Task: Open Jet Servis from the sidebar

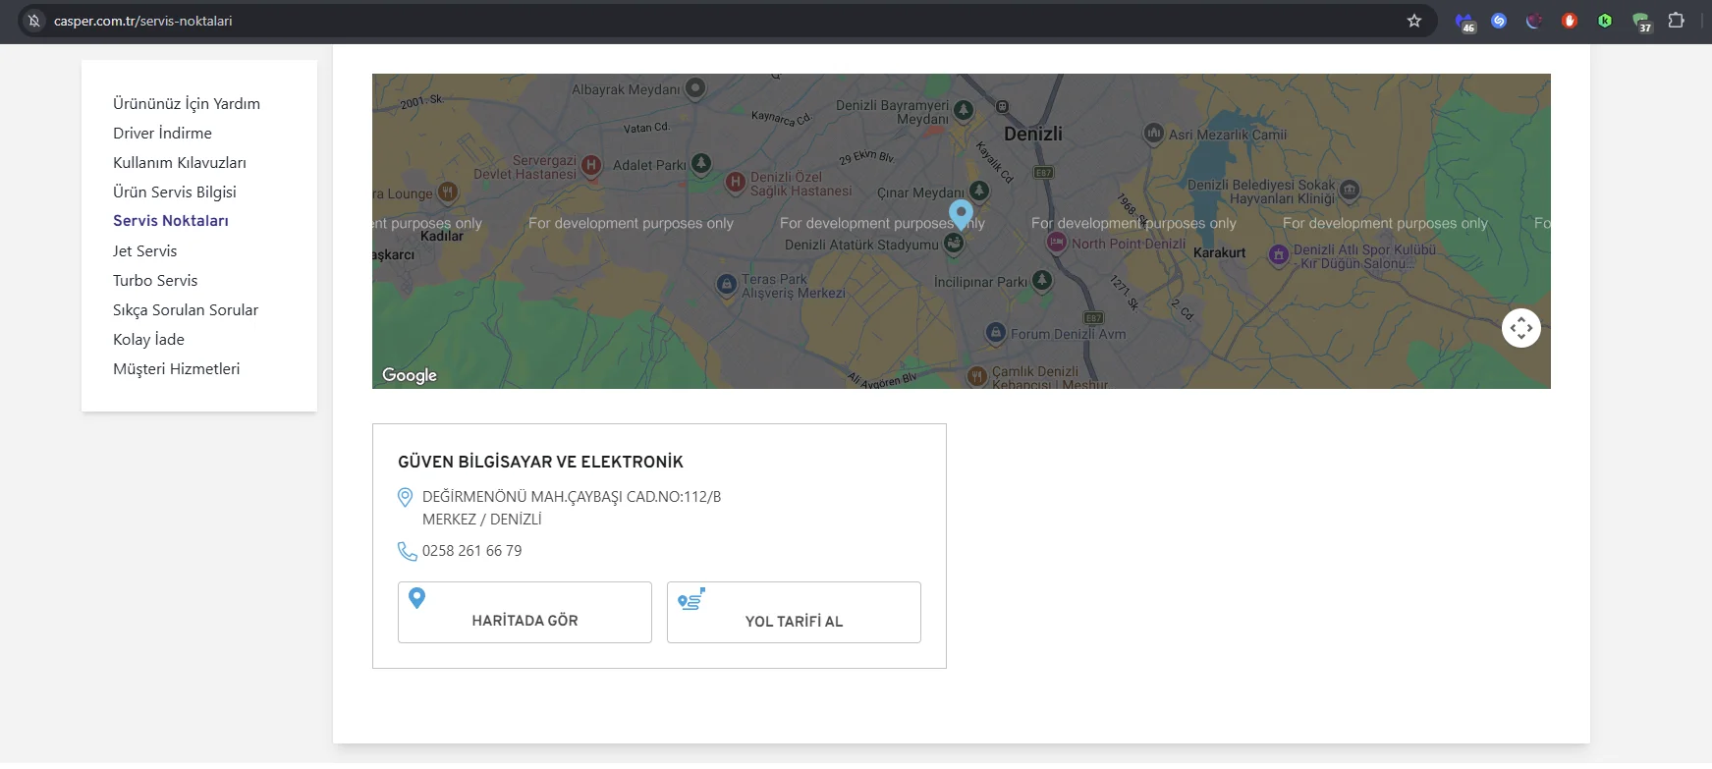Action: coord(145,251)
